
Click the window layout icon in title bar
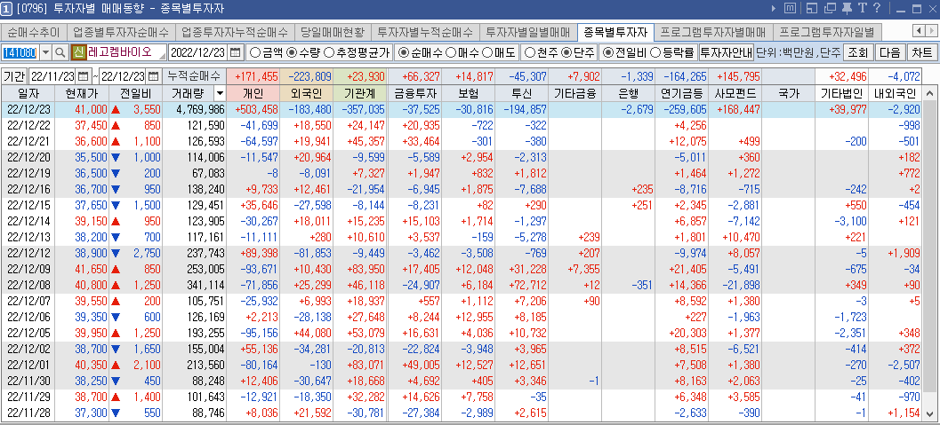(813, 8)
